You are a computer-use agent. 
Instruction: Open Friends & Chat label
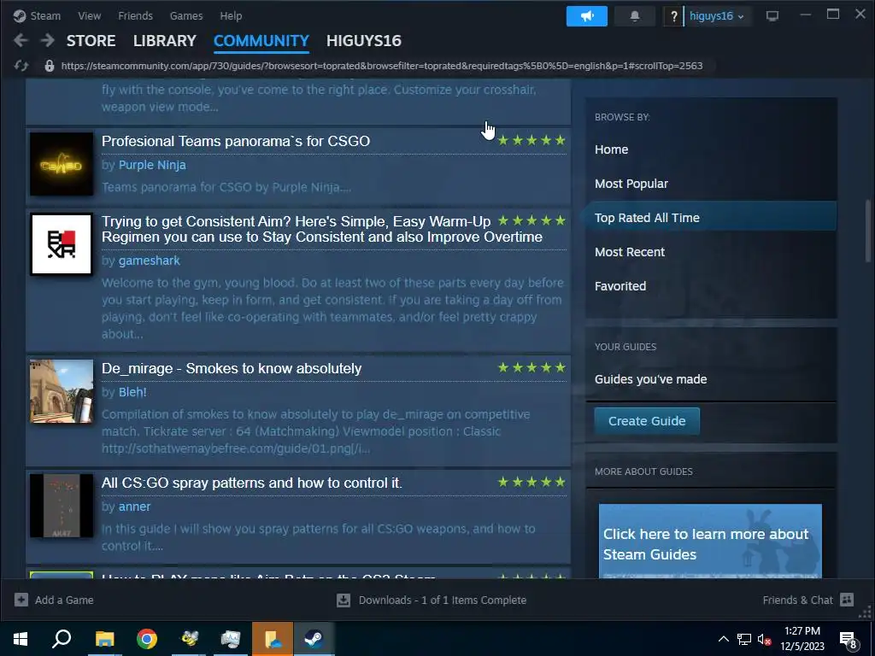797,600
